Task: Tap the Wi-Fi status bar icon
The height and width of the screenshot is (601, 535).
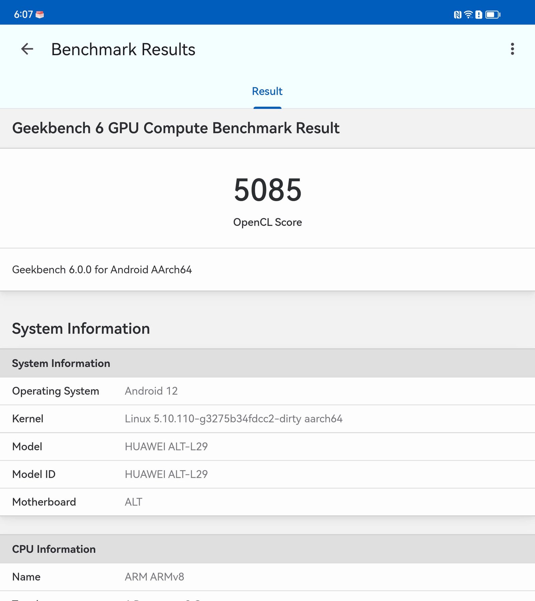Action: point(468,15)
